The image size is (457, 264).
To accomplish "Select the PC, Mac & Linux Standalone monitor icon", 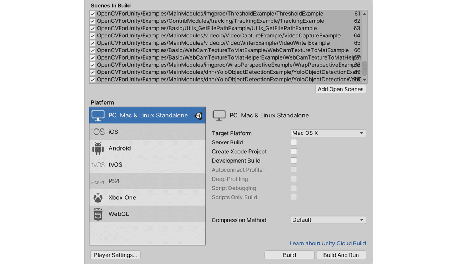I will pos(98,115).
